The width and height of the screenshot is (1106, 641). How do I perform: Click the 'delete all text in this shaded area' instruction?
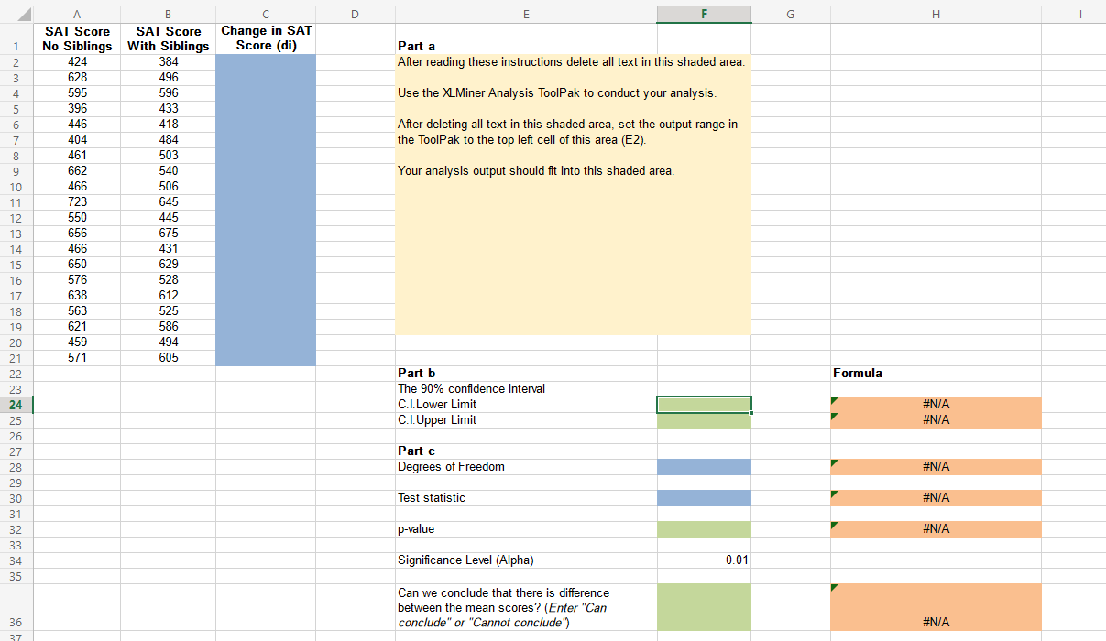click(x=571, y=62)
